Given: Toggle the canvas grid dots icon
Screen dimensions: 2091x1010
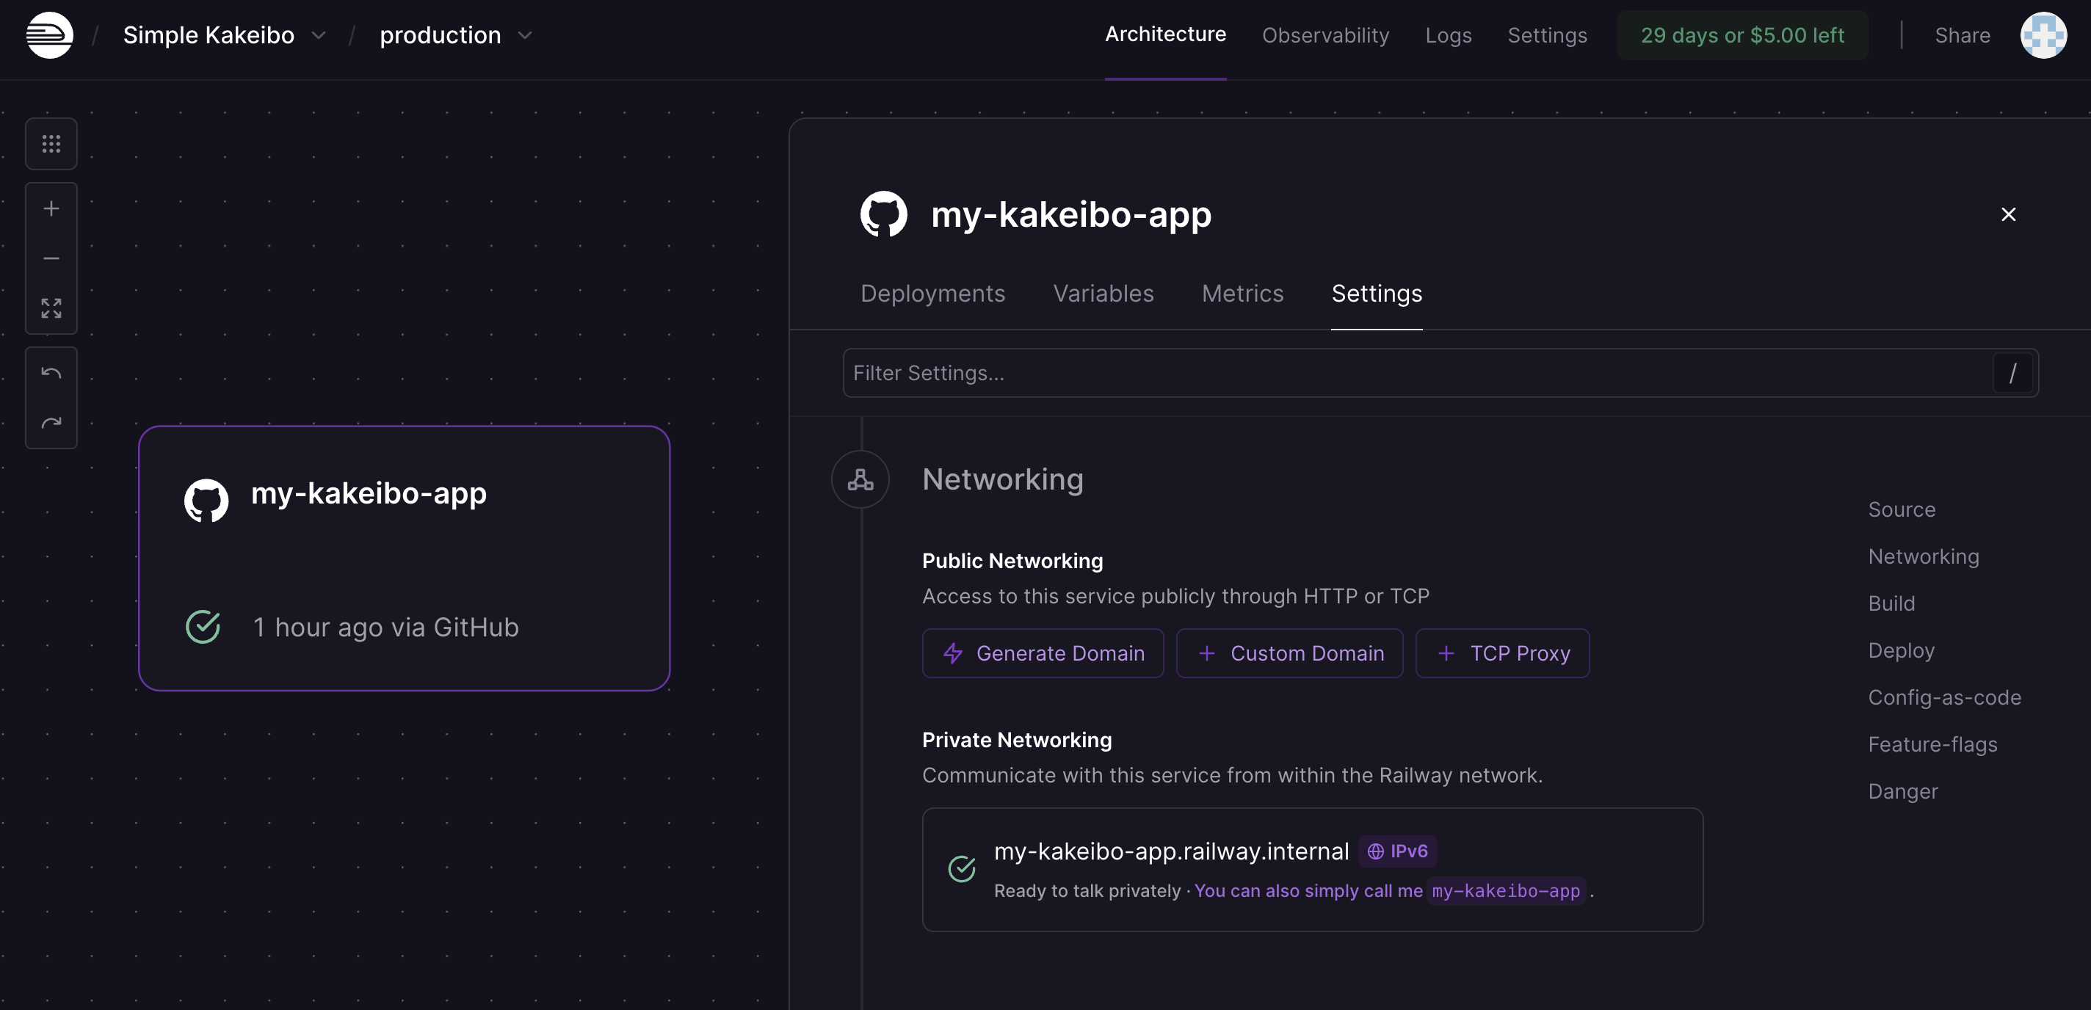Looking at the screenshot, I should 51,145.
